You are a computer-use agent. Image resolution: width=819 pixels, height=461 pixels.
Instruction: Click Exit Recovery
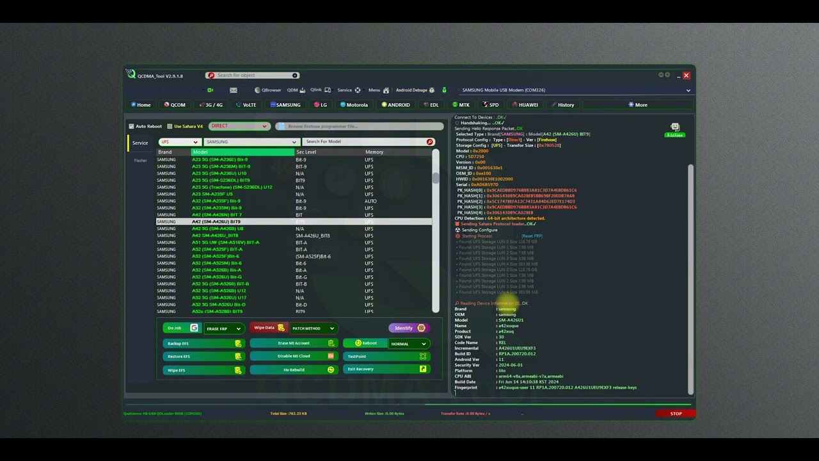(386, 369)
